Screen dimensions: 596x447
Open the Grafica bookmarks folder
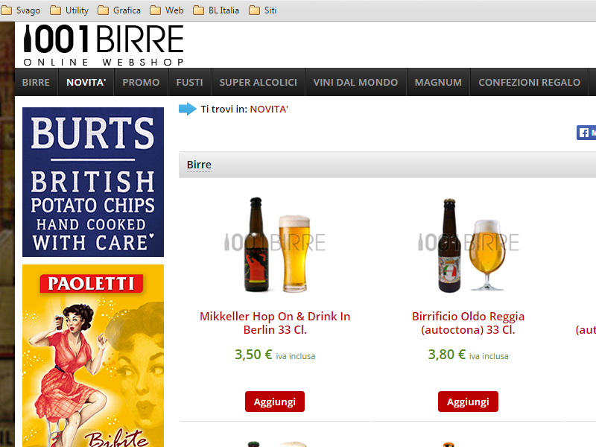coord(119,10)
